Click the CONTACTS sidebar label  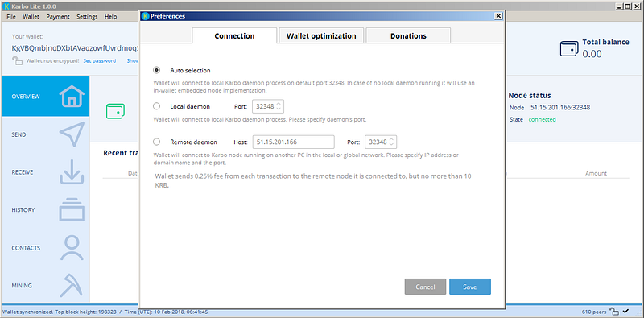(26, 248)
